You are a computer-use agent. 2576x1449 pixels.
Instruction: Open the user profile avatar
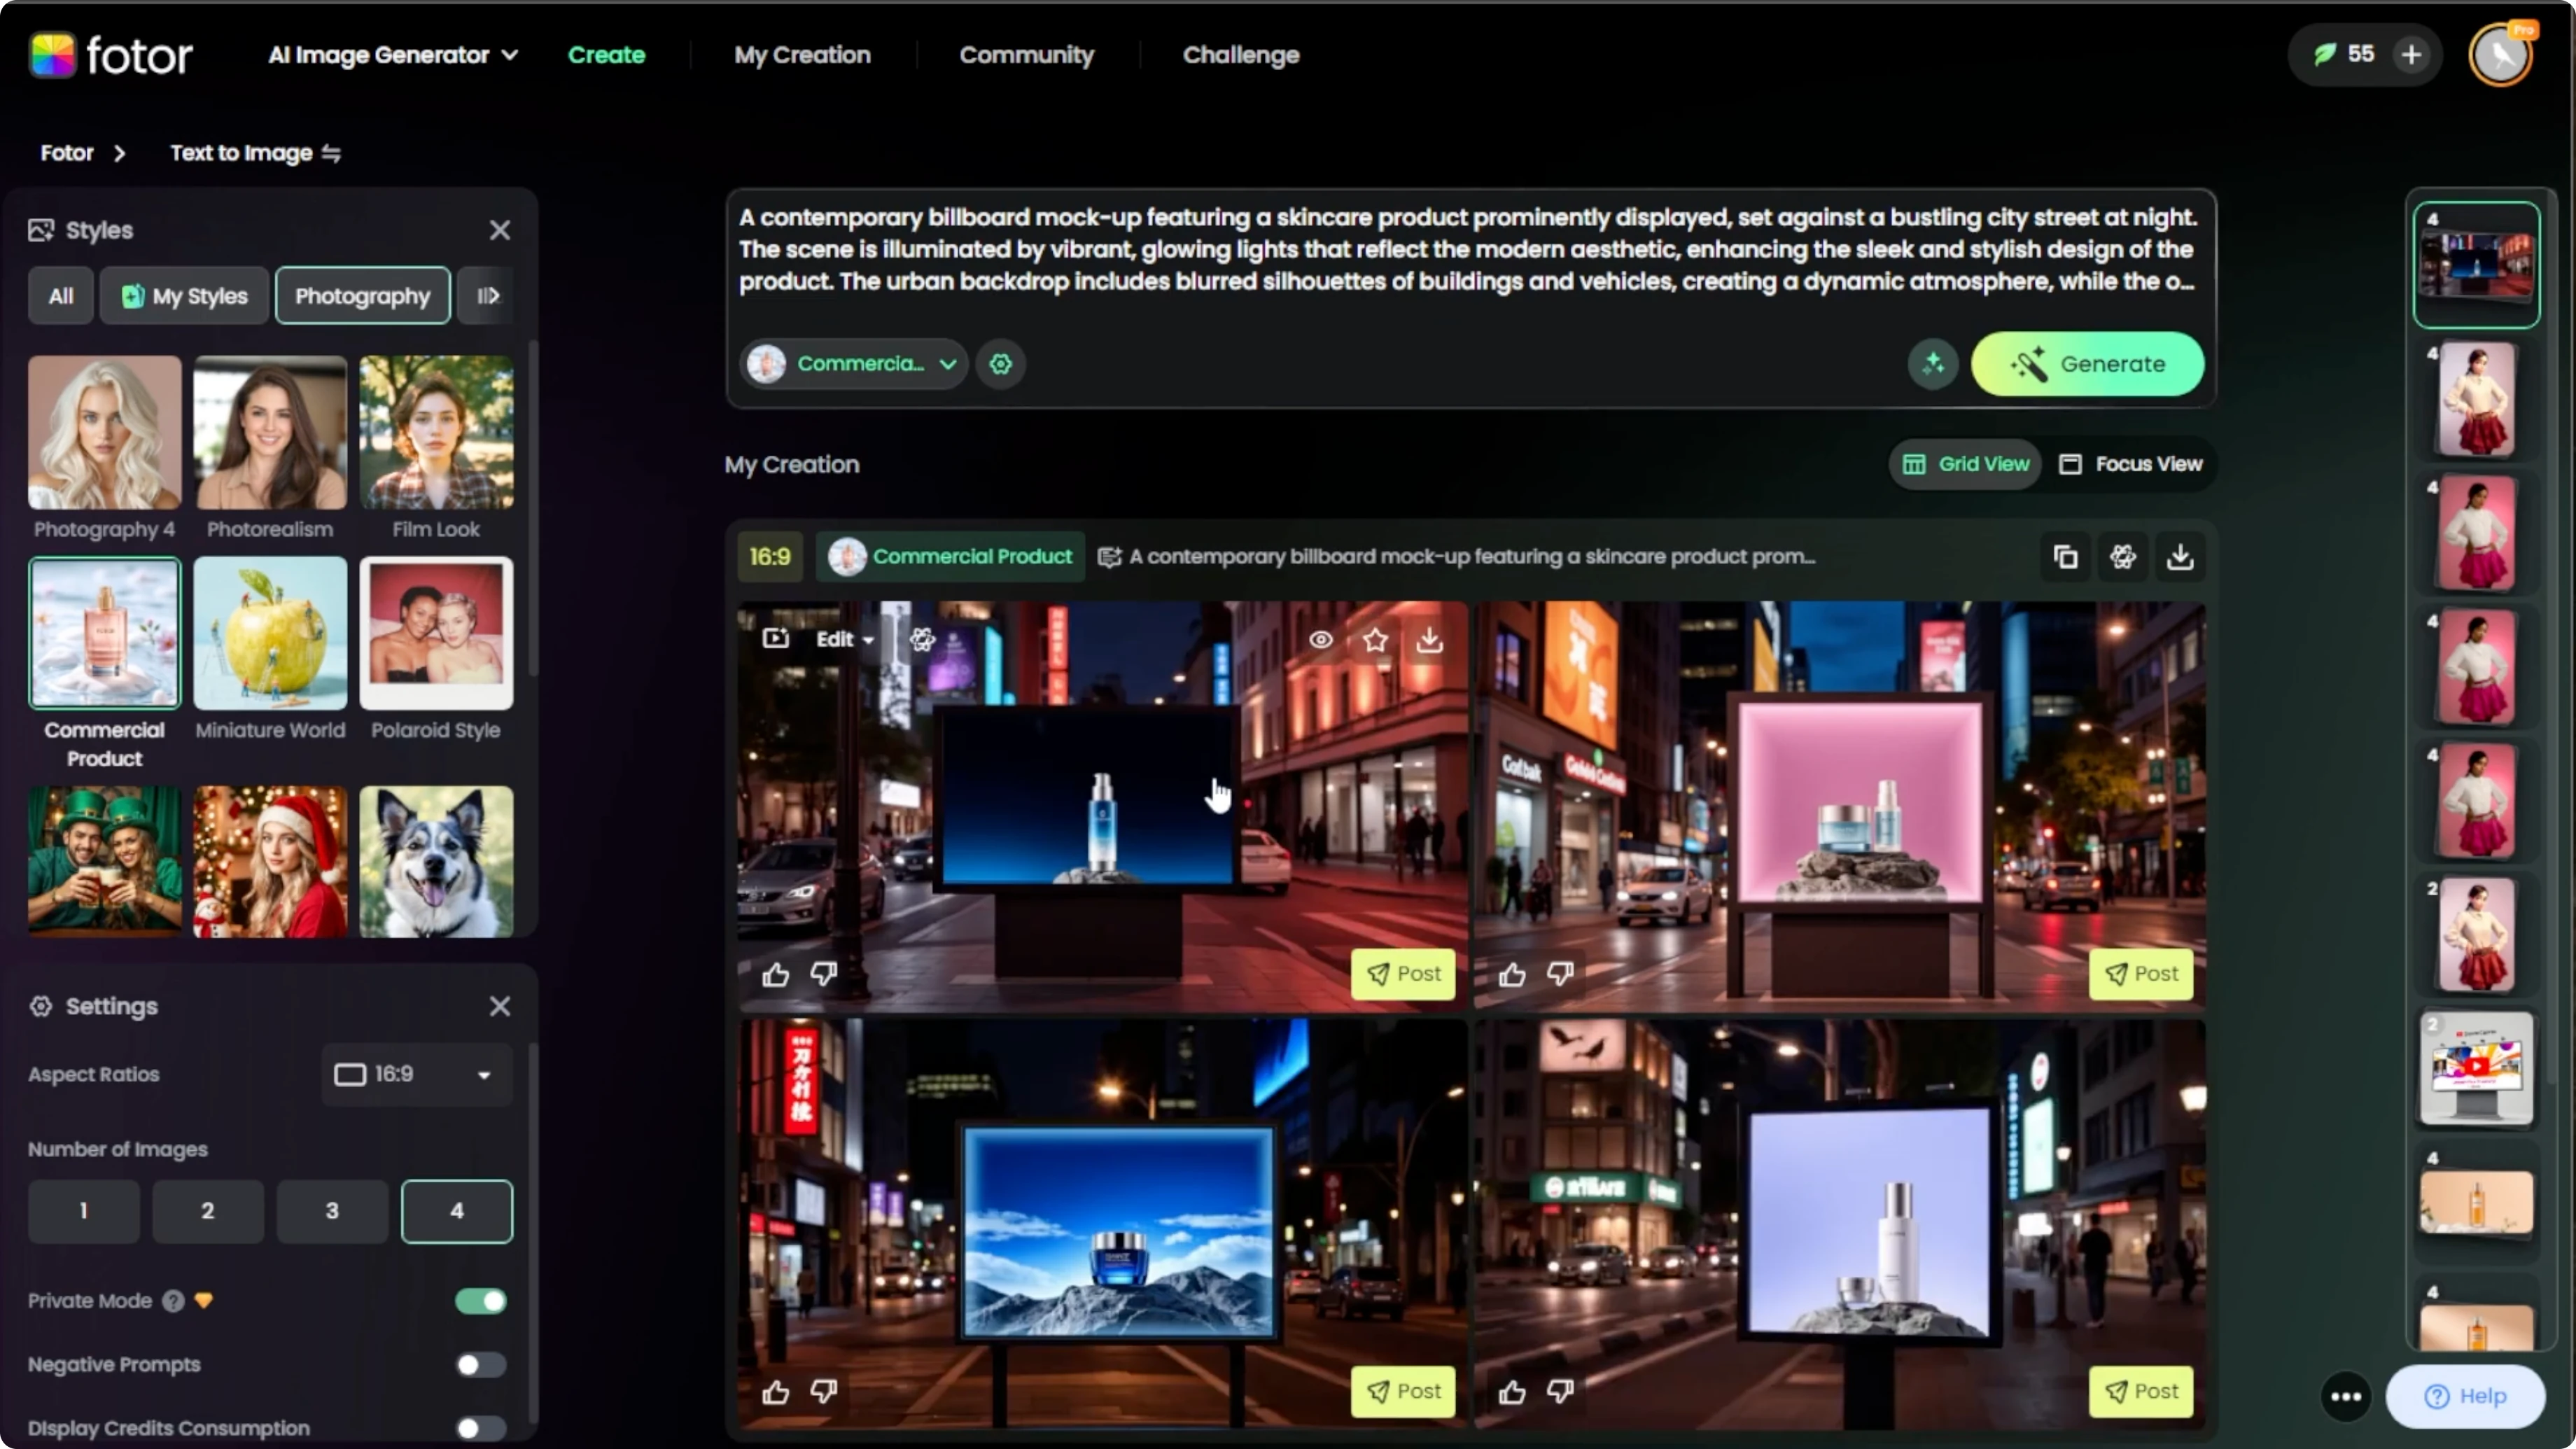tap(2500, 55)
